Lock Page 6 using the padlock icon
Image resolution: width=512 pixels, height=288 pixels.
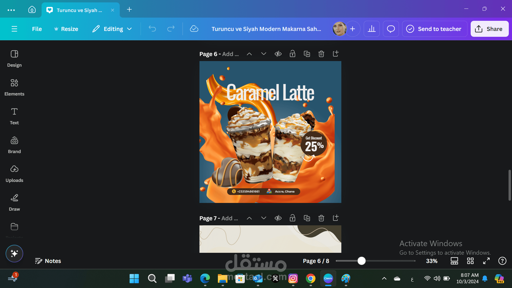[x=292, y=54]
